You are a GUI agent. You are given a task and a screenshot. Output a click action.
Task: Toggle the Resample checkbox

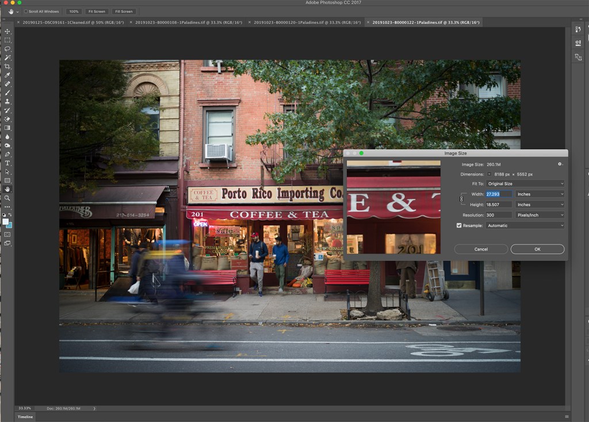[459, 225]
